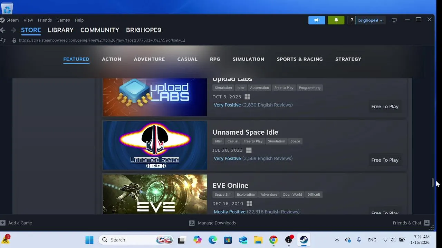The height and width of the screenshot is (248, 442).
Task: Click the Steam taskbar icon
Action: [x=304, y=240]
